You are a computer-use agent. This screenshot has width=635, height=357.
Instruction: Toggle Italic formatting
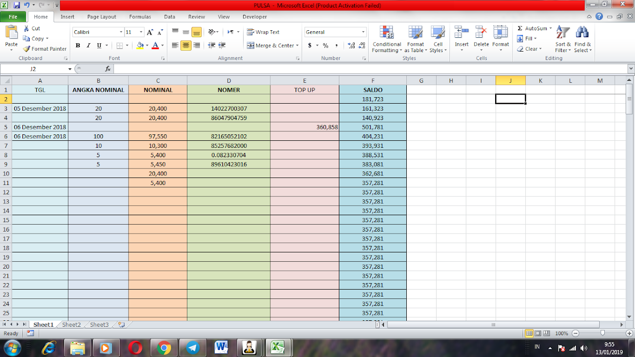[x=88, y=46]
